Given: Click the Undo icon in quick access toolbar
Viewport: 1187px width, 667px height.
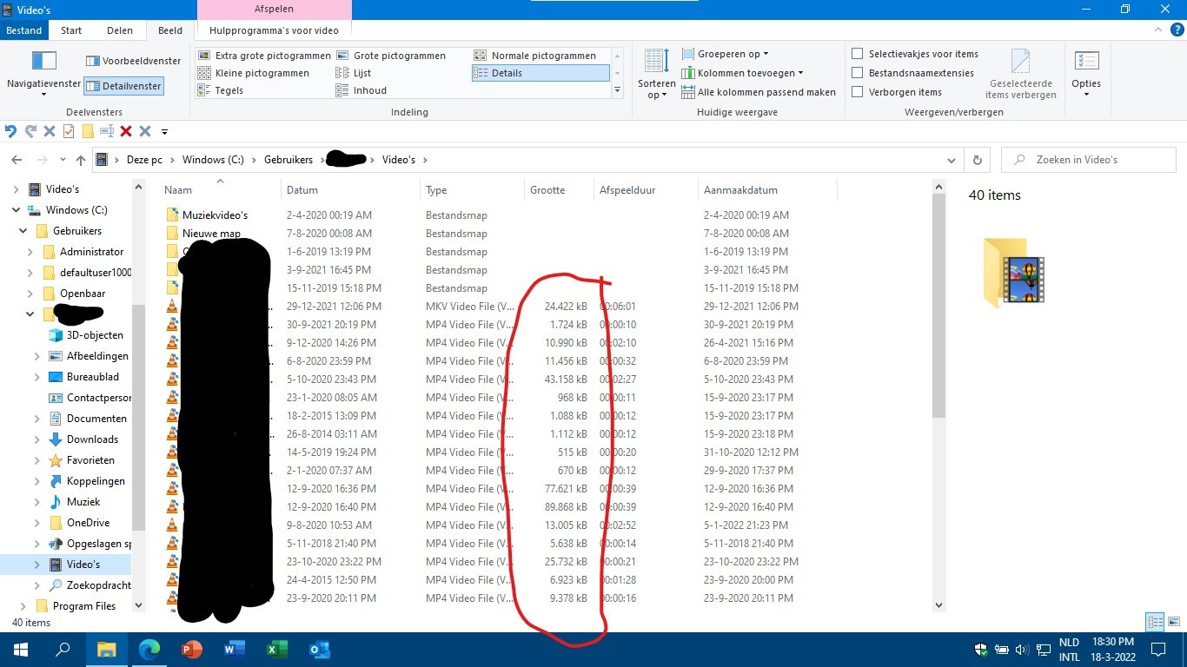Looking at the screenshot, I should (10, 131).
